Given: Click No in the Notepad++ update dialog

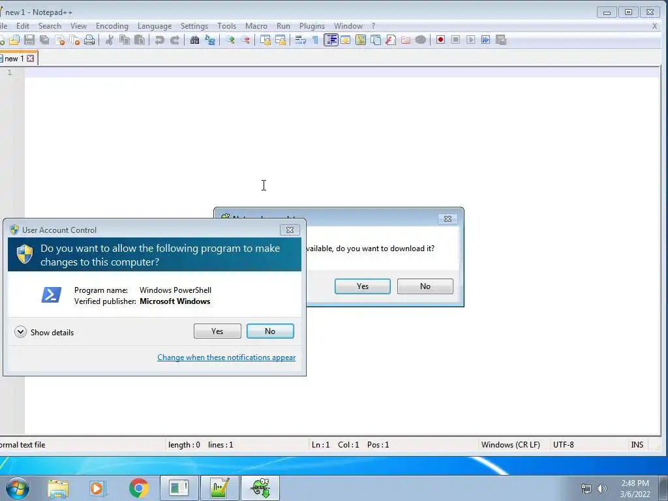Looking at the screenshot, I should [x=425, y=286].
